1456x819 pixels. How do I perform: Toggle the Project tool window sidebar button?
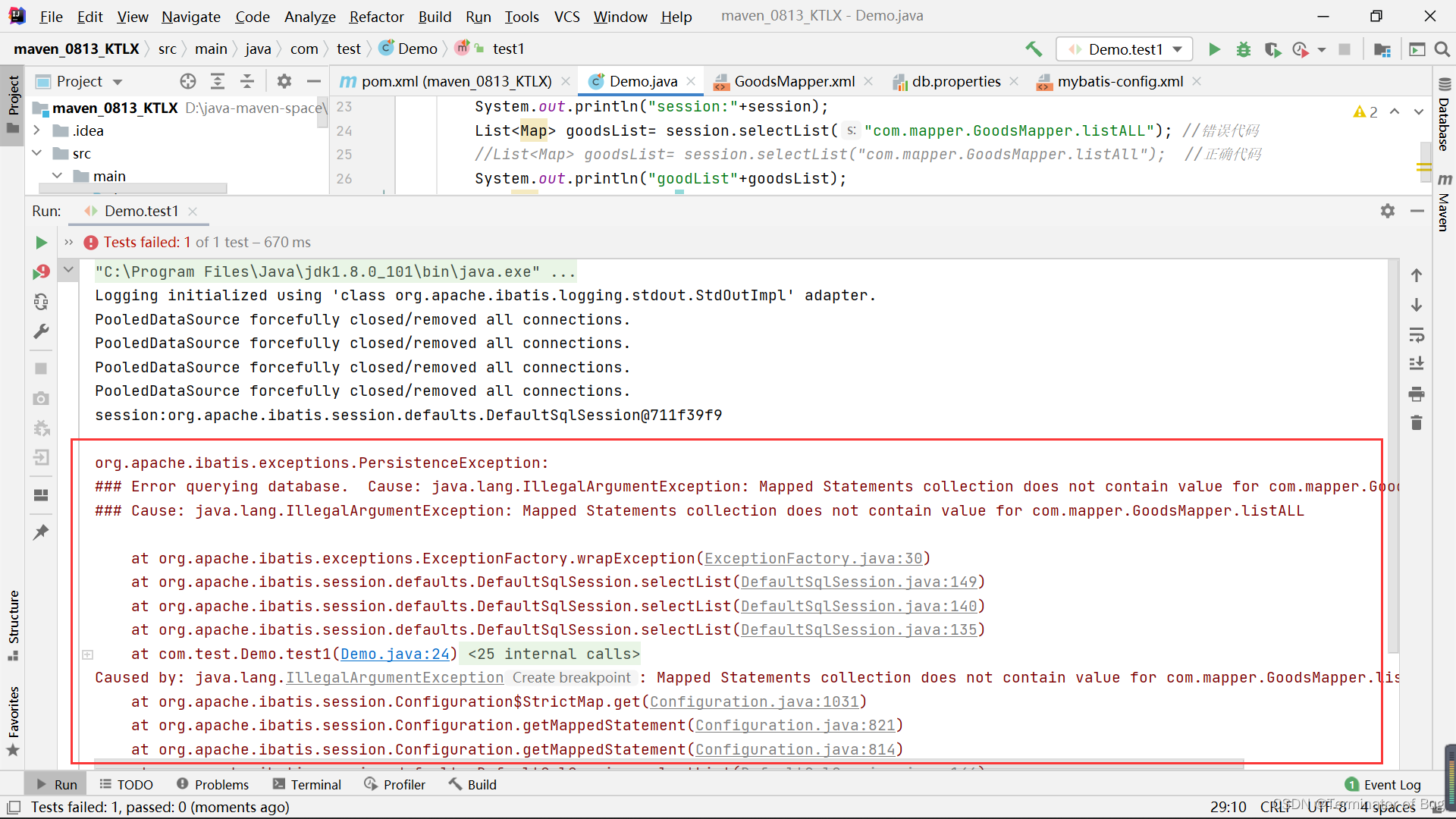point(13,105)
